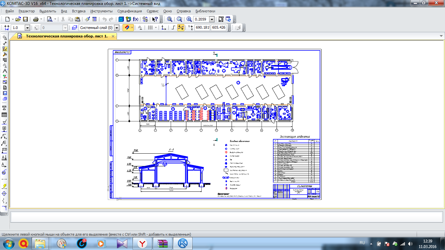This screenshot has width=445, height=250.
Task: Print the drawing with printer icon
Action: coord(36,19)
